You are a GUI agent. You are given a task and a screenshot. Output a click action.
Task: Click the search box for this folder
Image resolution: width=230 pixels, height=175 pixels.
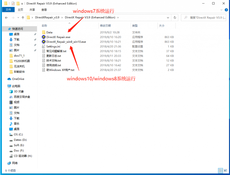tap(206, 17)
